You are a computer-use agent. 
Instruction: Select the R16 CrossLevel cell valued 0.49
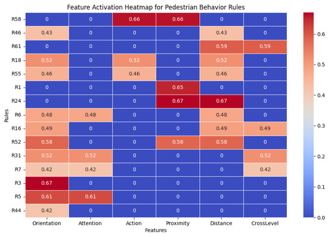click(265, 128)
